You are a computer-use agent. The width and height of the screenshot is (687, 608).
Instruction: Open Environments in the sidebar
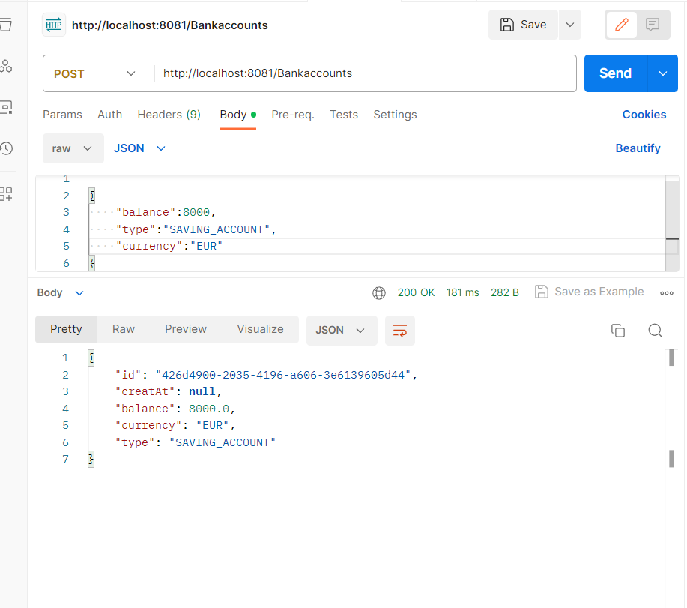coord(6,66)
